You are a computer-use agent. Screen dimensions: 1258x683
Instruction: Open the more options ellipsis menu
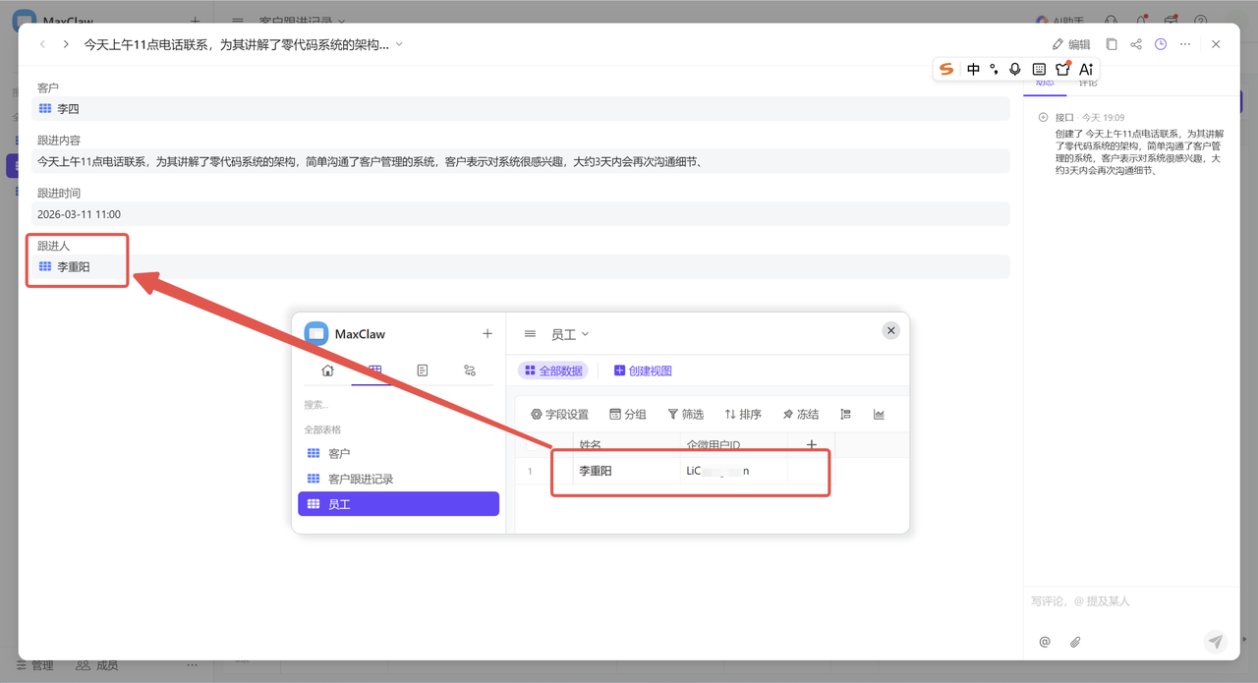(1185, 44)
